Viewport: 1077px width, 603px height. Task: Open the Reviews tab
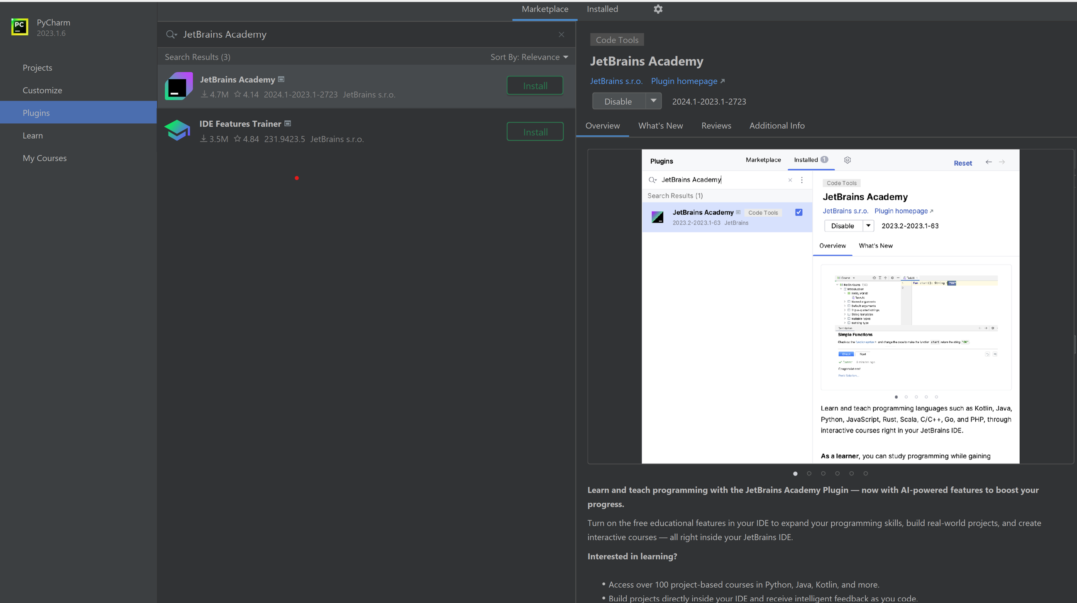716,125
